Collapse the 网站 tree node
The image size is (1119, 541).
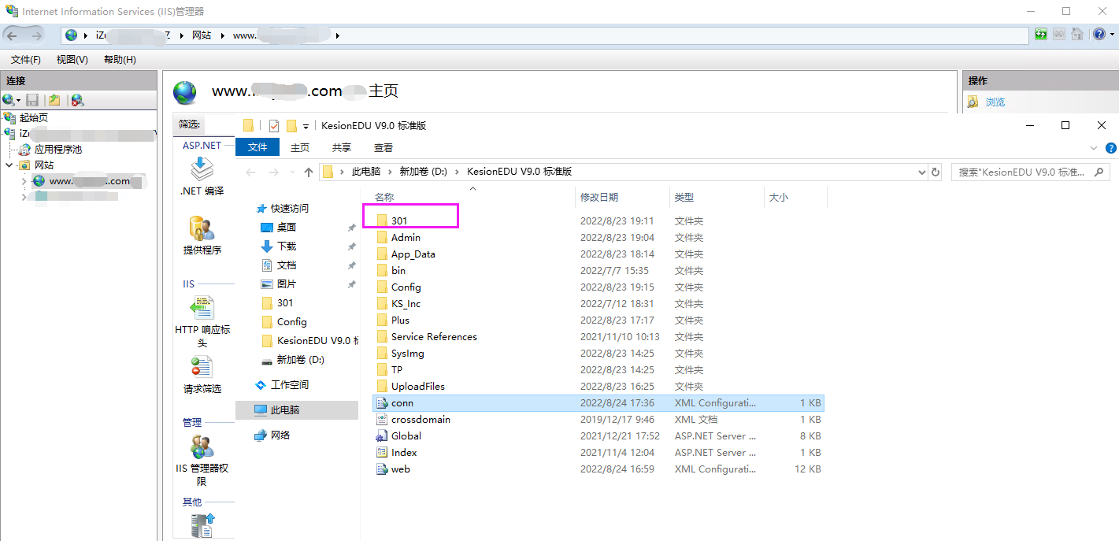pyautogui.click(x=9, y=165)
